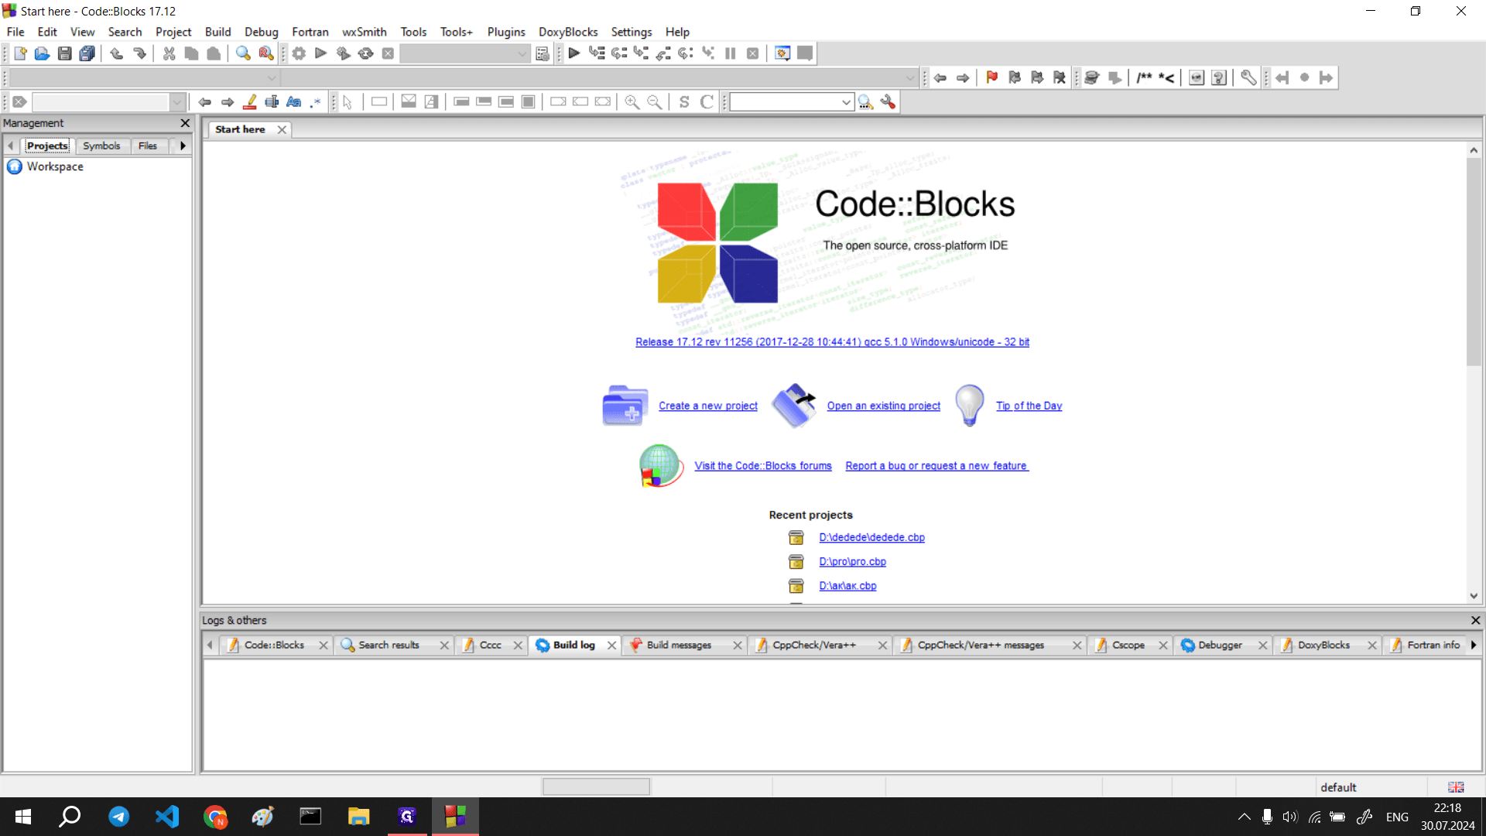Screen dimensions: 1486x836
Task: Show previous Management tabs with left arrow
Action: [x=11, y=146]
